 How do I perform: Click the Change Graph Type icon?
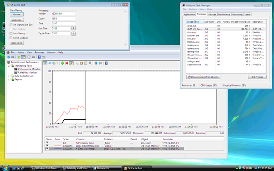(54, 63)
